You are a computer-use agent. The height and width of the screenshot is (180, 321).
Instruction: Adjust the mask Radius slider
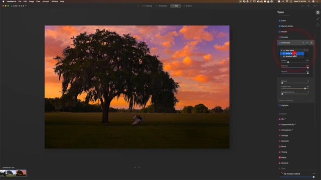tap(295, 62)
